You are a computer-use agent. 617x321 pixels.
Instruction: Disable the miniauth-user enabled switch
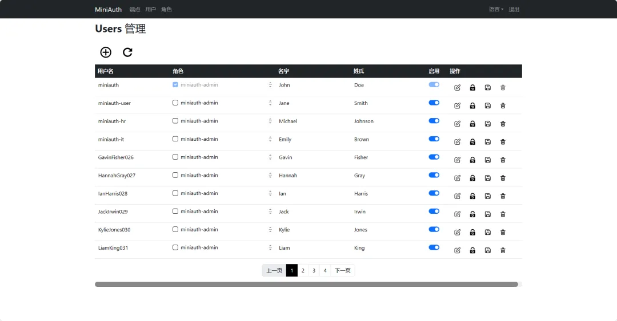pos(434,103)
